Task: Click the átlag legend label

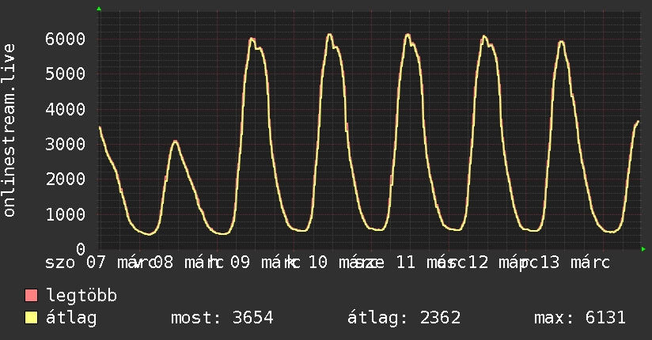Action: point(71,318)
